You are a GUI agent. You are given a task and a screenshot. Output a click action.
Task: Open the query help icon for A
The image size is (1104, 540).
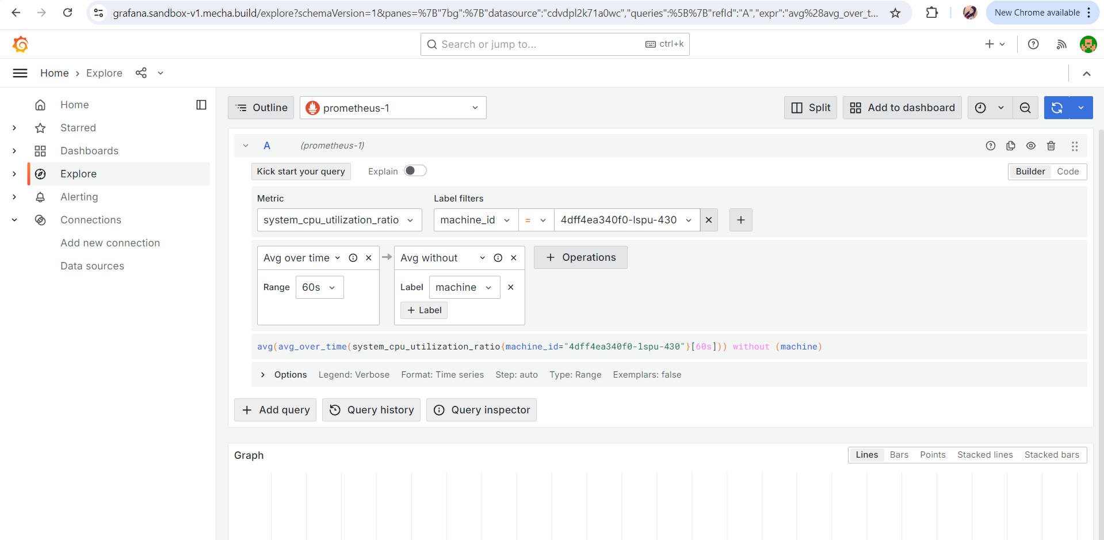tap(991, 146)
